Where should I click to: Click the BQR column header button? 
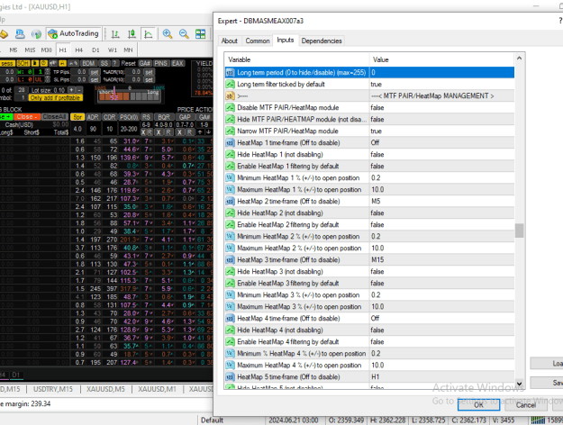(164, 117)
